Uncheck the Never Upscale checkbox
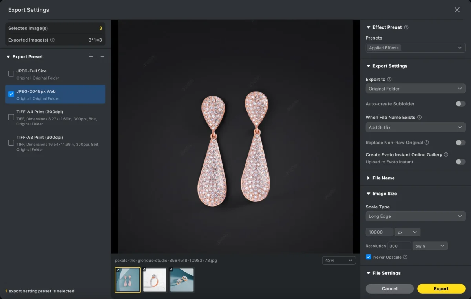This screenshot has width=471, height=299. [368, 257]
